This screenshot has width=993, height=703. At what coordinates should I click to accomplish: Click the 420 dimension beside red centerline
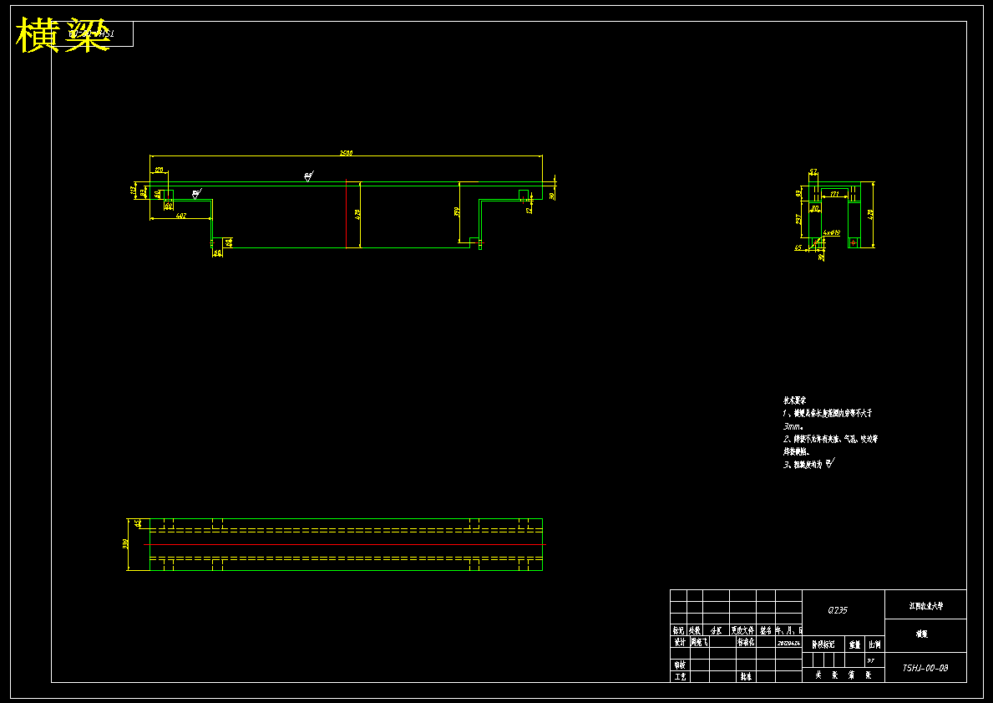[357, 214]
